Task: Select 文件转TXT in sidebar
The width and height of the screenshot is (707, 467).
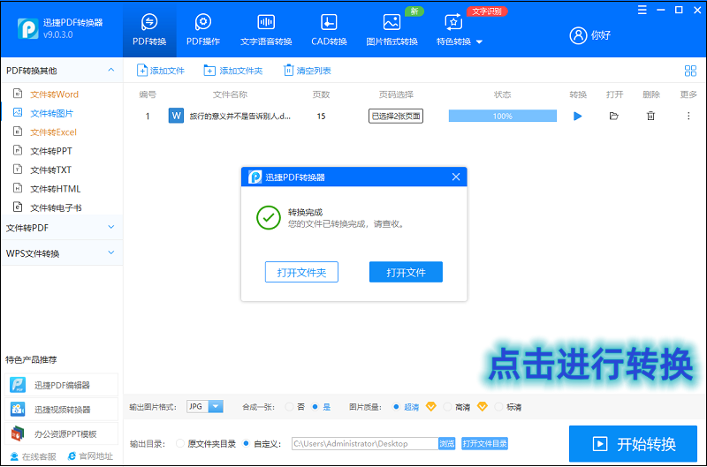Action: (x=50, y=169)
